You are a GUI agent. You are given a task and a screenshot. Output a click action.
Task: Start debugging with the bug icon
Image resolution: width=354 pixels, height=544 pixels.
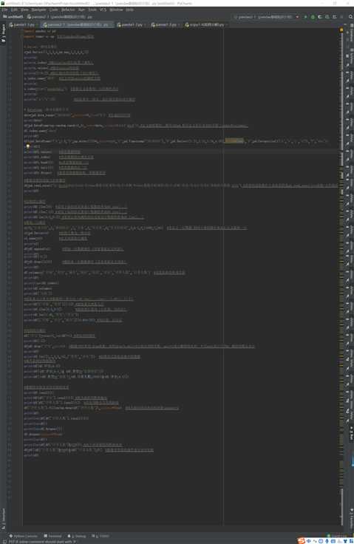313,17
